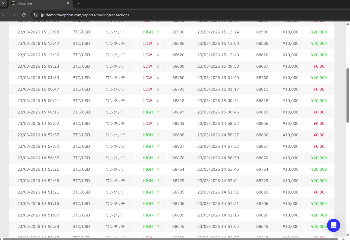Viewport: 350px width, 240px height.
Task: Reload the trading transactions page
Action: click(24, 15)
